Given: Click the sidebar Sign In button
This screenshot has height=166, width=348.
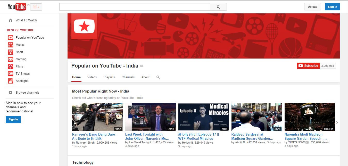Looking at the screenshot, I should tap(13, 119).
